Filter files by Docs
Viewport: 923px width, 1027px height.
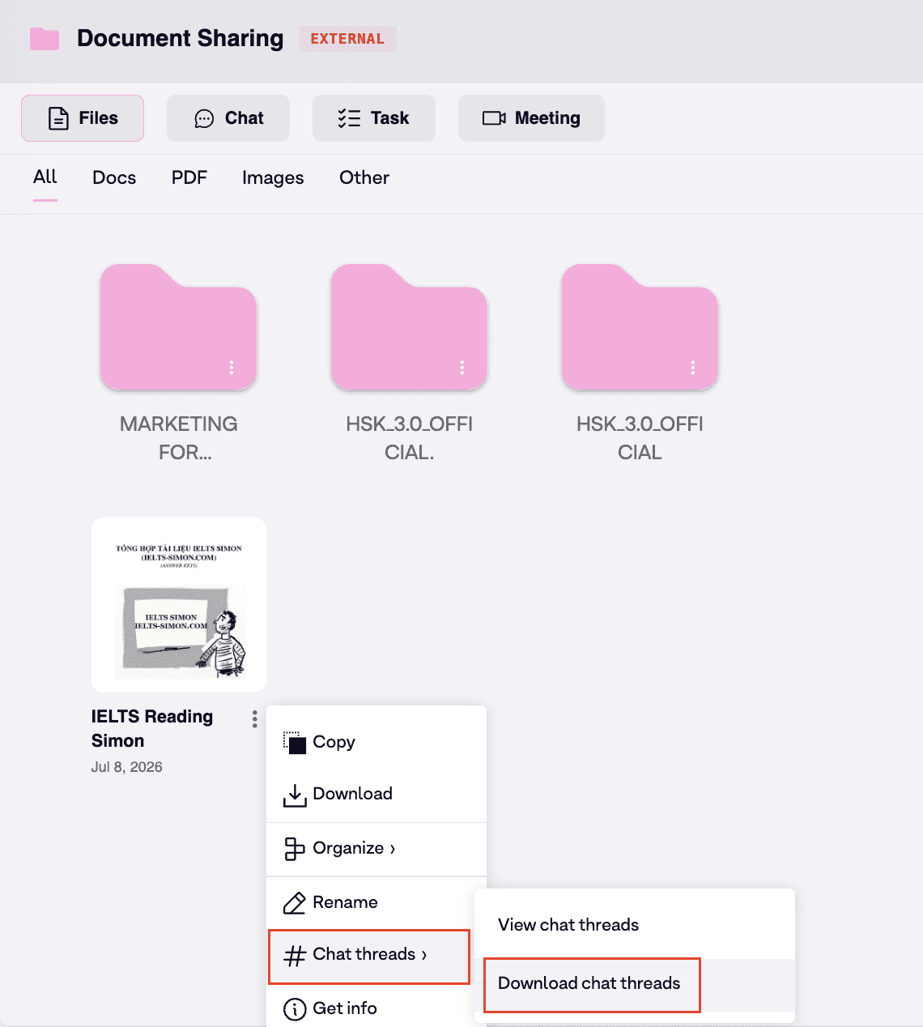114,177
